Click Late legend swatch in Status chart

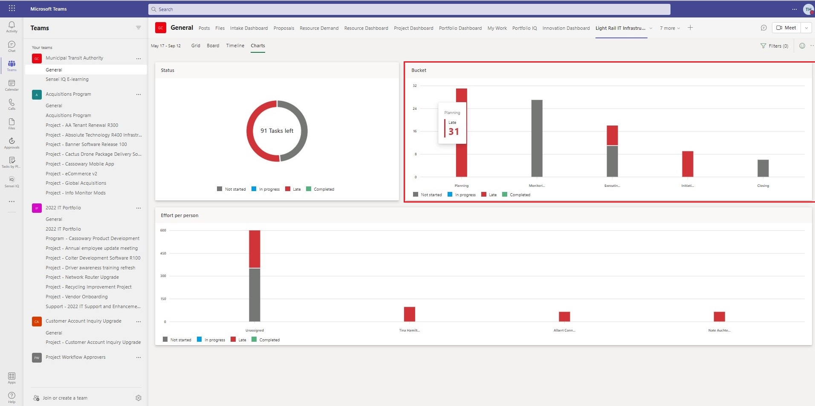coord(288,189)
